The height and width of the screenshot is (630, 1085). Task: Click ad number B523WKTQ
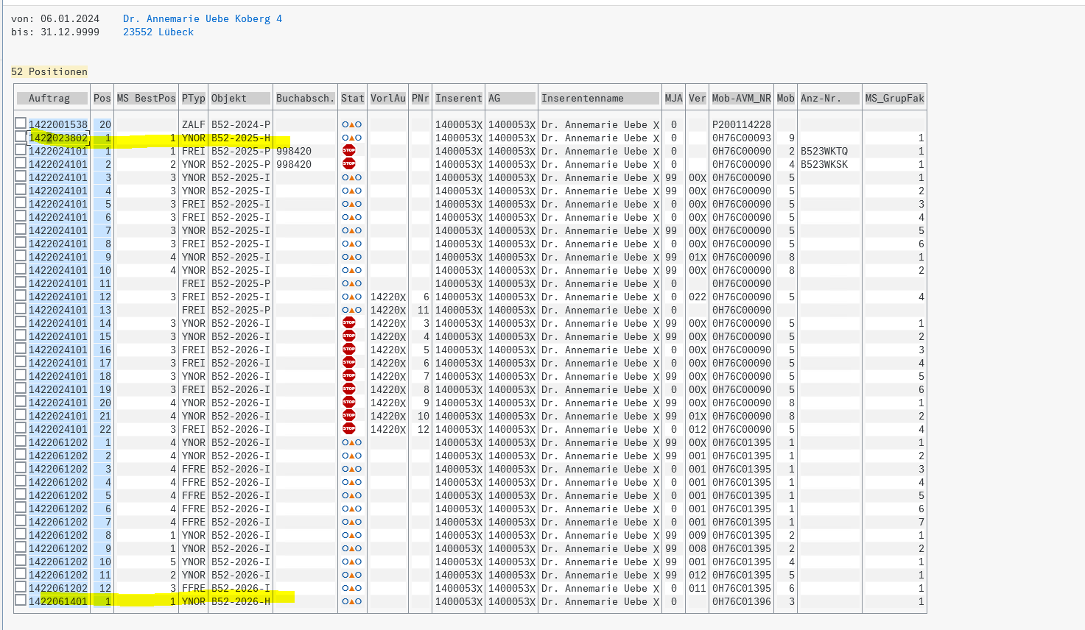(x=824, y=151)
